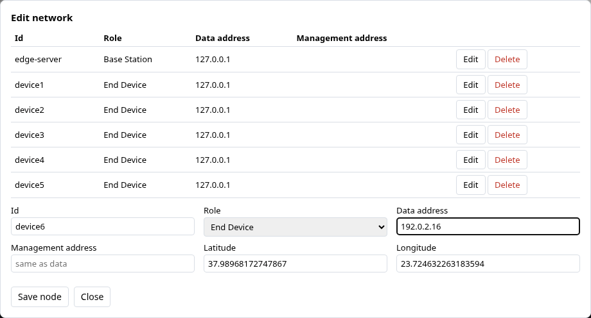The width and height of the screenshot is (591, 318).
Task: Click device5's 127.0.0.1 data address
Action: coord(213,185)
